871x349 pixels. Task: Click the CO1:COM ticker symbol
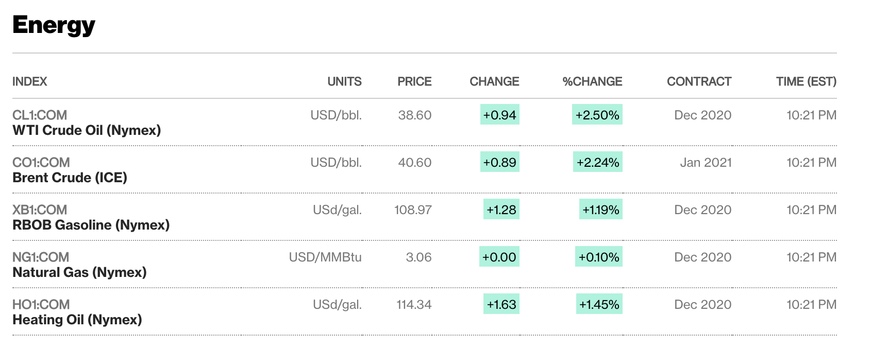(x=41, y=162)
